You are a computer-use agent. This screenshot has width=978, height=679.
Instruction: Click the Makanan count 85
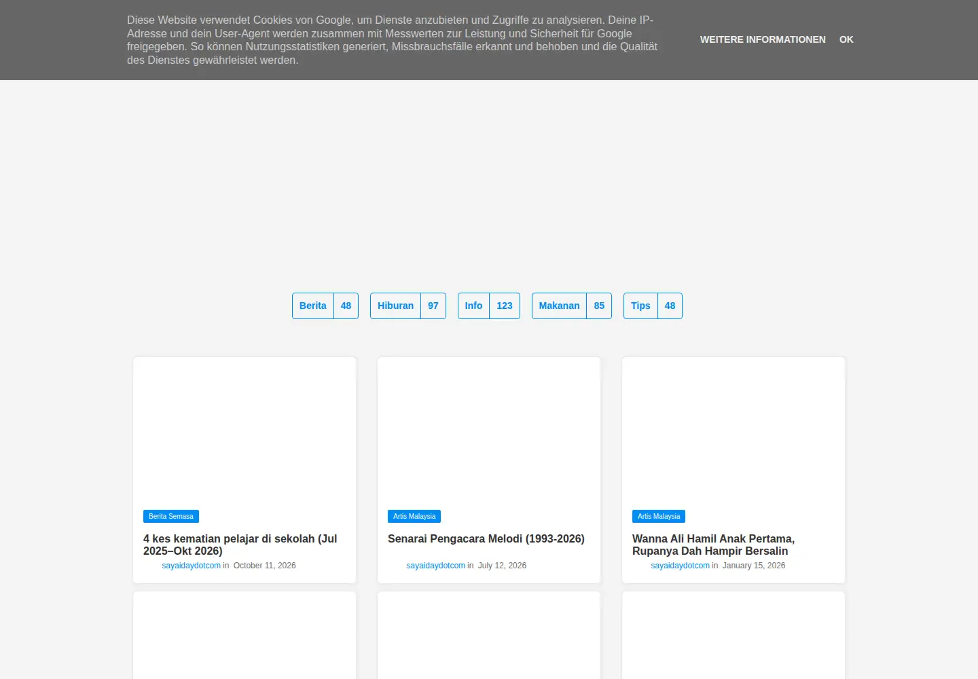pos(599,306)
